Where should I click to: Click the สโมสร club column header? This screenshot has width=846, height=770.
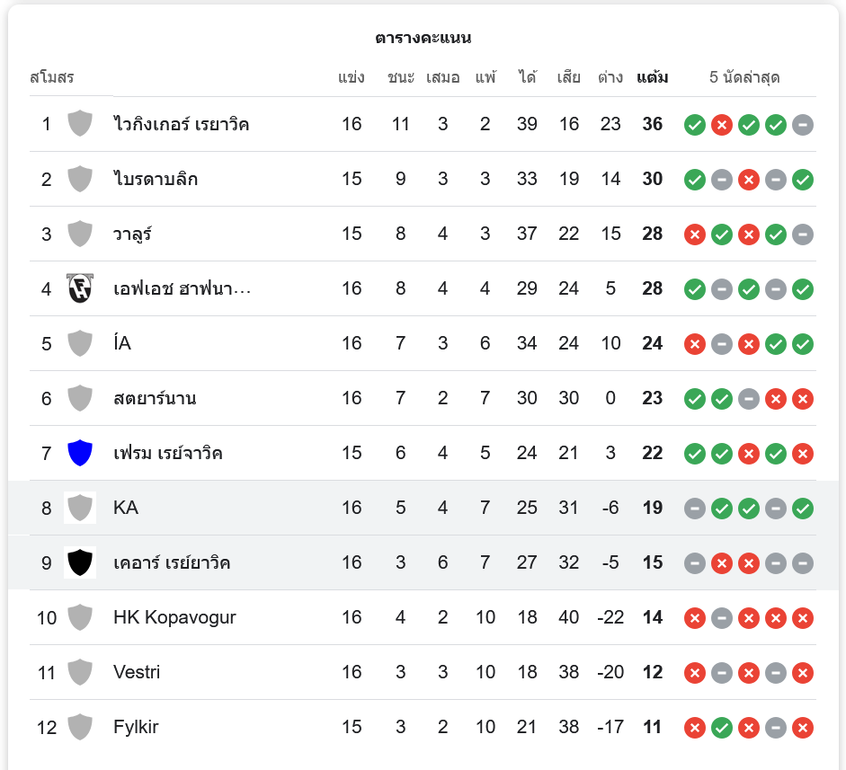(52, 77)
